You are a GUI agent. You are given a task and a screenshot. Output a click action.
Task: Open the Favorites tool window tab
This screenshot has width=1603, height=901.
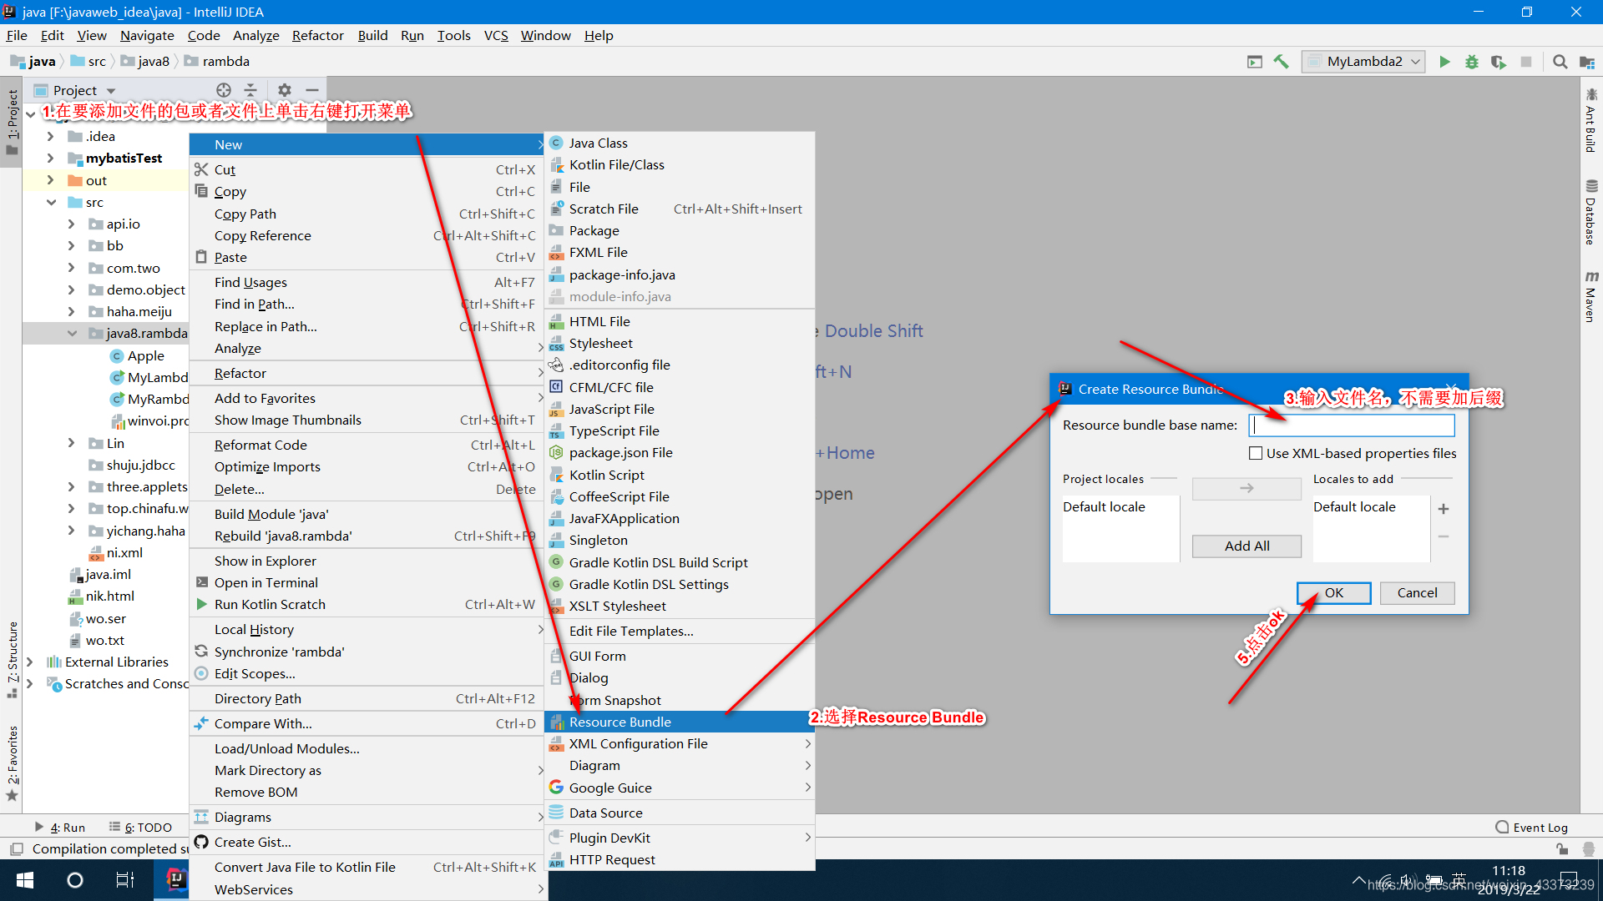pos(13,763)
